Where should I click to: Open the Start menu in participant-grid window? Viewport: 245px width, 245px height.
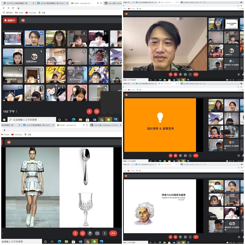4,120
